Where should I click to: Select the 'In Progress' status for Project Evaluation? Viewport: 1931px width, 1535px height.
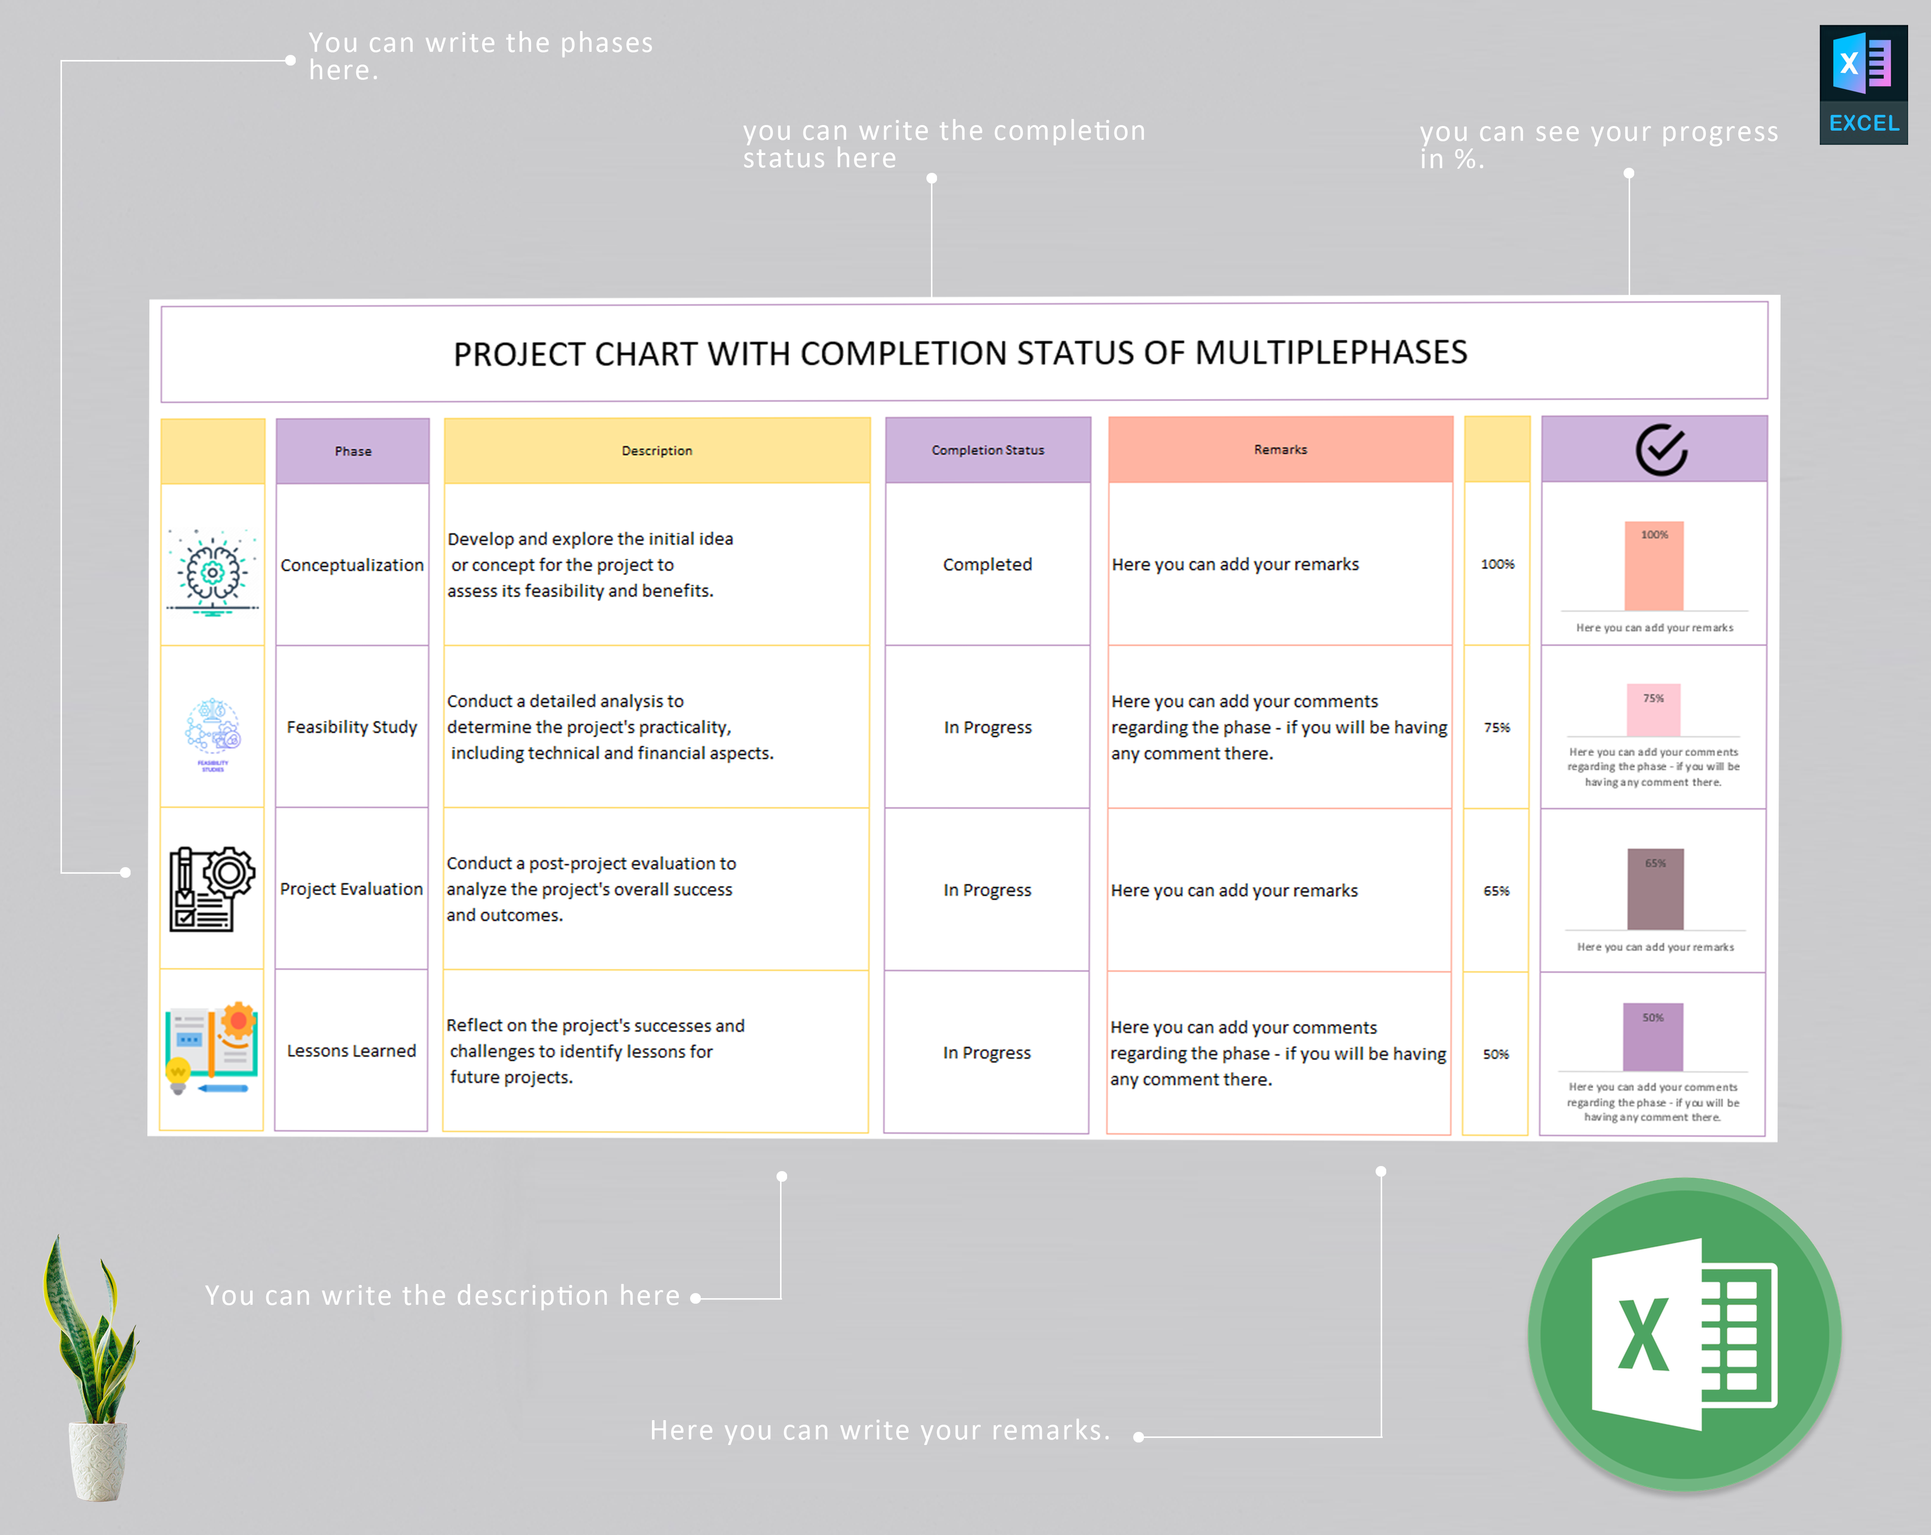point(987,890)
